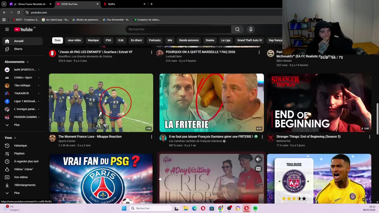379x213 pixels.
Task: Open a new browser tab
Action: click(152, 4)
